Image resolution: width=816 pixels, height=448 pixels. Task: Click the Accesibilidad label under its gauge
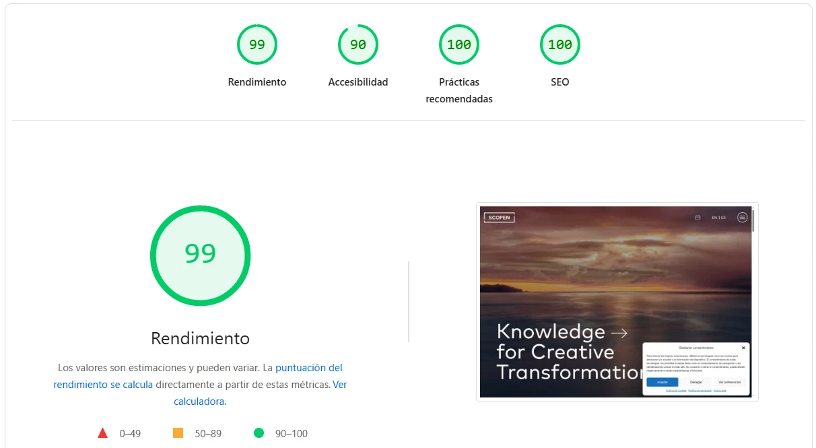pos(358,82)
